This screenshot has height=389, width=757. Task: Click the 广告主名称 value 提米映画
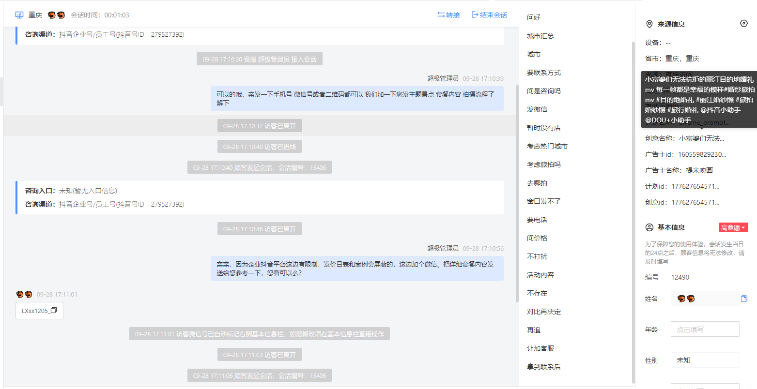tap(699, 170)
